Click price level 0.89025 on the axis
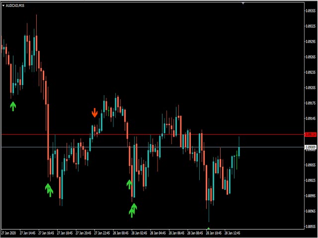The image size is (318, 238). click(x=311, y=180)
